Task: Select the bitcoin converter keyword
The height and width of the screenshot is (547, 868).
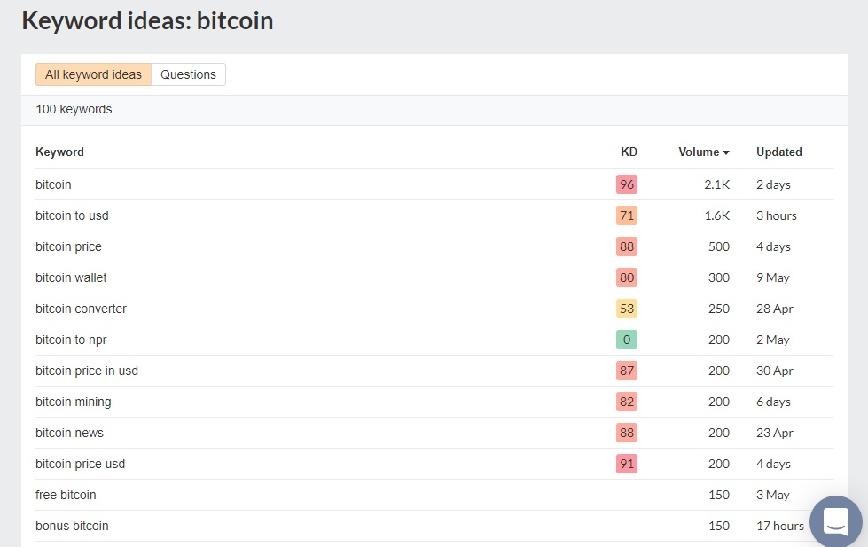Action: pos(81,309)
